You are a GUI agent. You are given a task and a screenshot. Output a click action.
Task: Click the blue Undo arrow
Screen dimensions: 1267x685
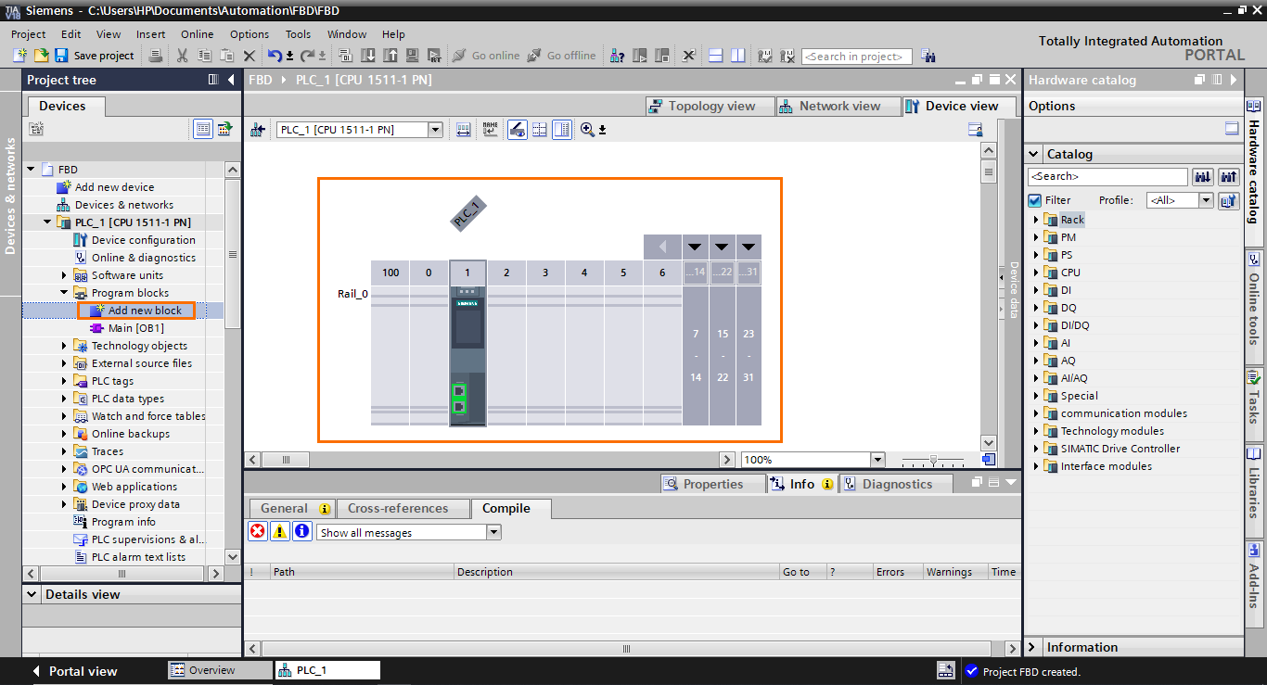(x=275, y=56)
